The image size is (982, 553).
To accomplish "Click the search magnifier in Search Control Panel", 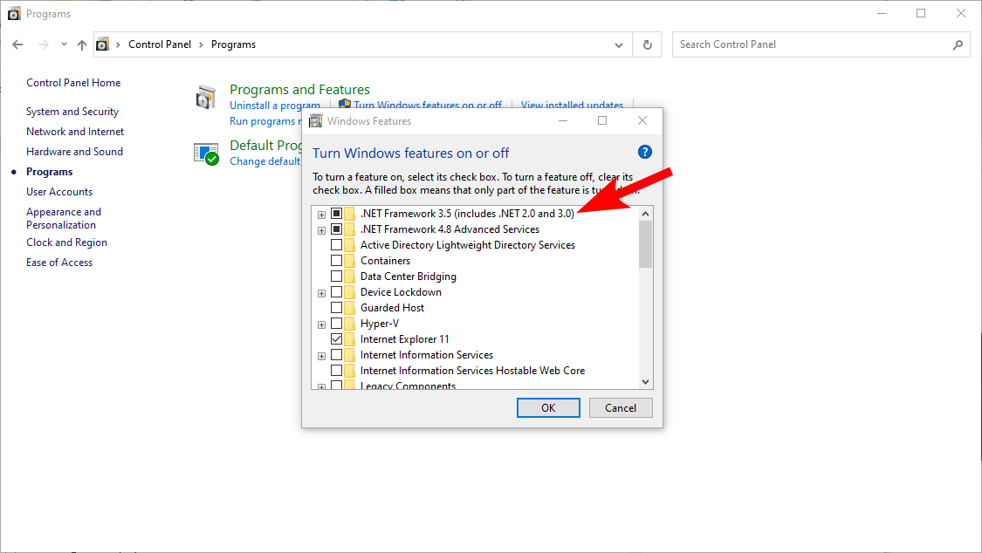I will click(958, 44).
